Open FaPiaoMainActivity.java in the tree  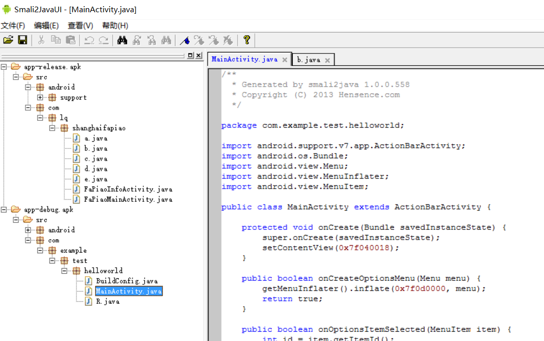click(x=128, y=199)
